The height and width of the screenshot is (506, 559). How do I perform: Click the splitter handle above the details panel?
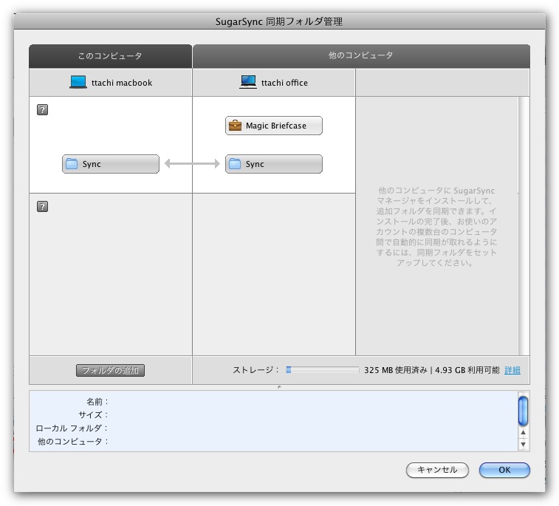coord(279,386)
